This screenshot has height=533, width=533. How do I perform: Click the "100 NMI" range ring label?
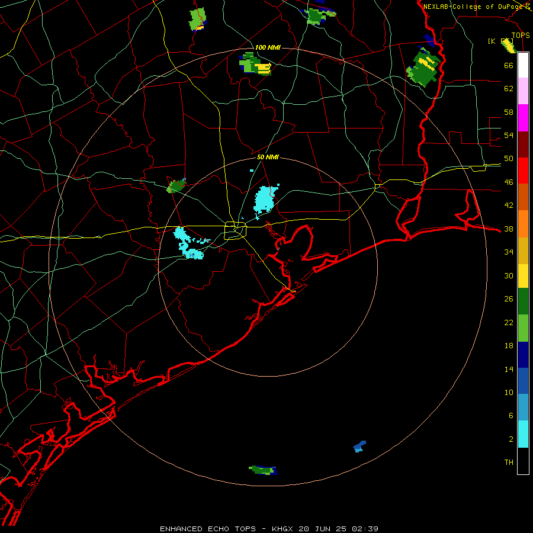click(268, 47)
